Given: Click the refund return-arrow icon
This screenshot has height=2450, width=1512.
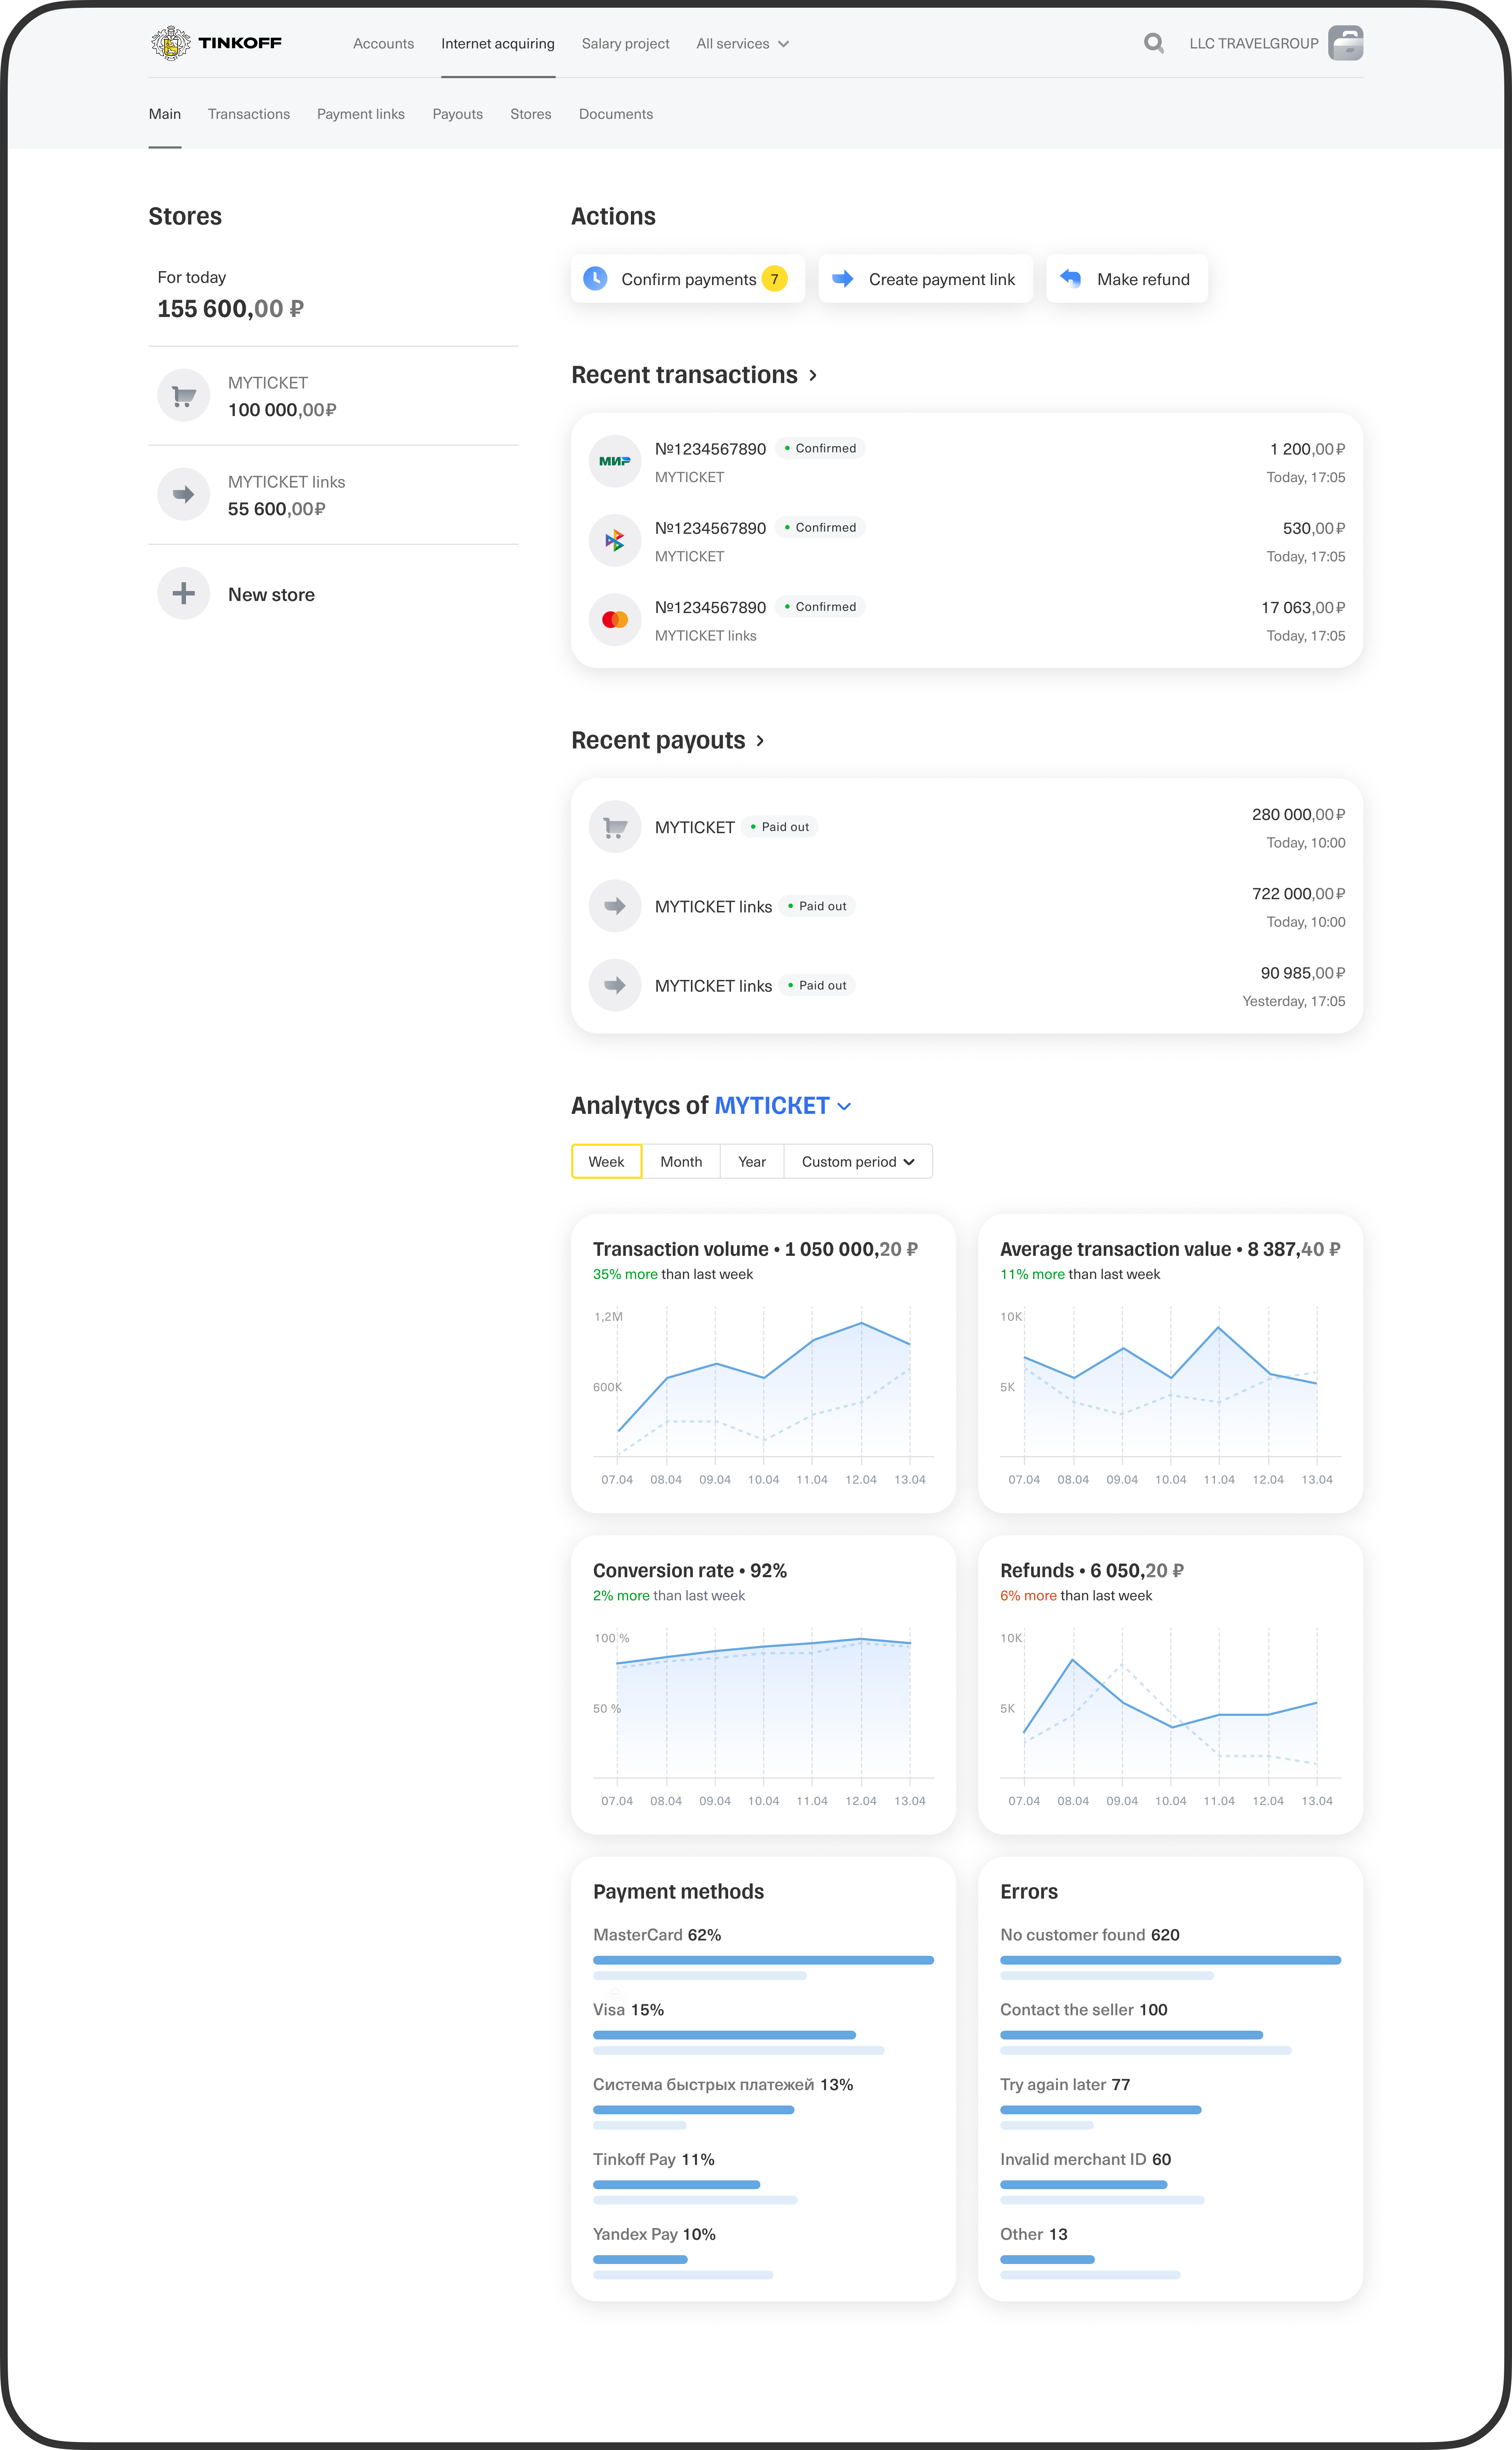Looking at the screenshot, I should tap(1071, 278).
